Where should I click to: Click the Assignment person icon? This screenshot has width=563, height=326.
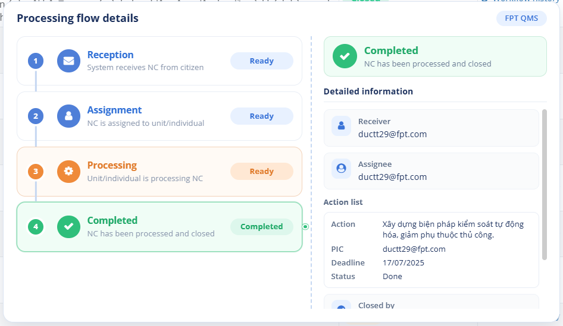(68, 116)
